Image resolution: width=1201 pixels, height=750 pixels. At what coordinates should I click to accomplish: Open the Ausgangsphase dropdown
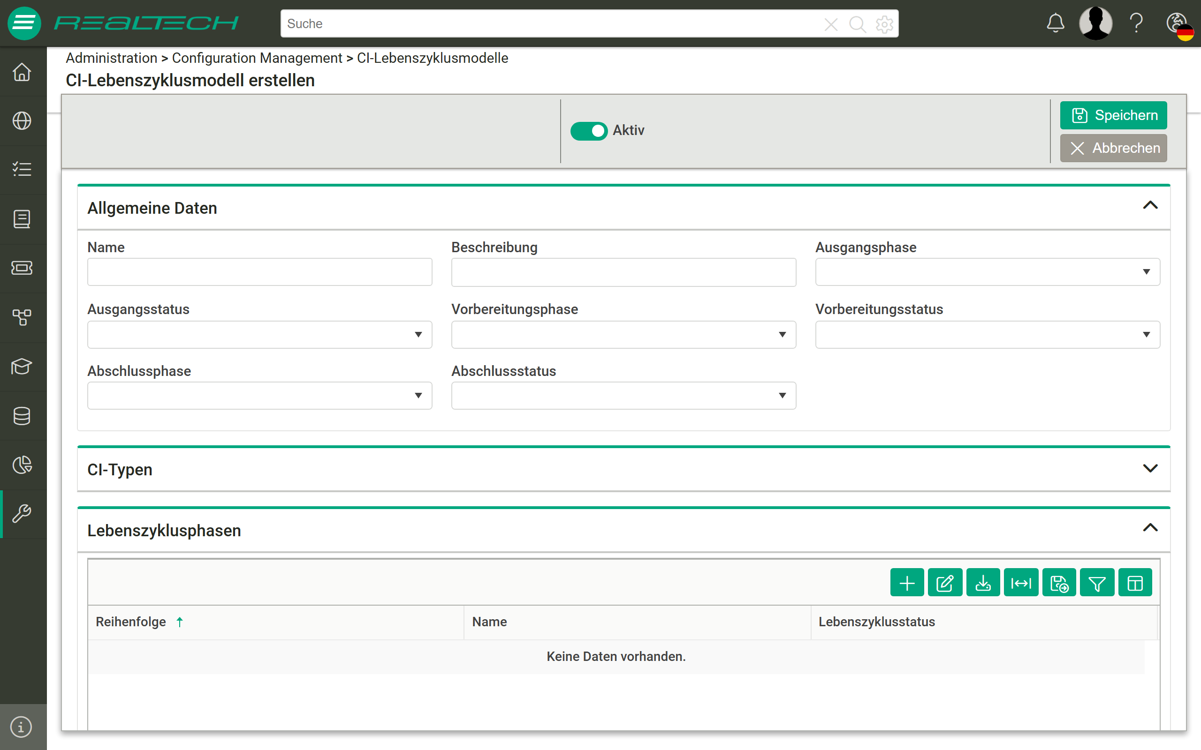pos(988,272)
